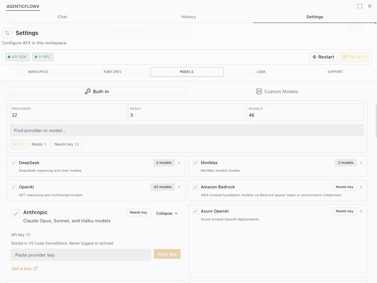Image resolution: width=377 pixels, height=283 pixels.
Task: Click the Anthropic Needs key badge
Action: click(139, 213)
